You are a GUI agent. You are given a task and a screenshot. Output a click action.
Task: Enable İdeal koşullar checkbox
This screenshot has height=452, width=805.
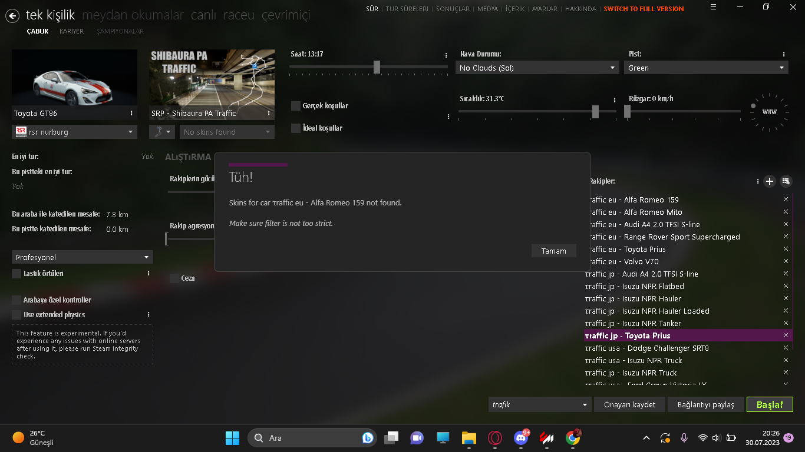coord(296,128)
